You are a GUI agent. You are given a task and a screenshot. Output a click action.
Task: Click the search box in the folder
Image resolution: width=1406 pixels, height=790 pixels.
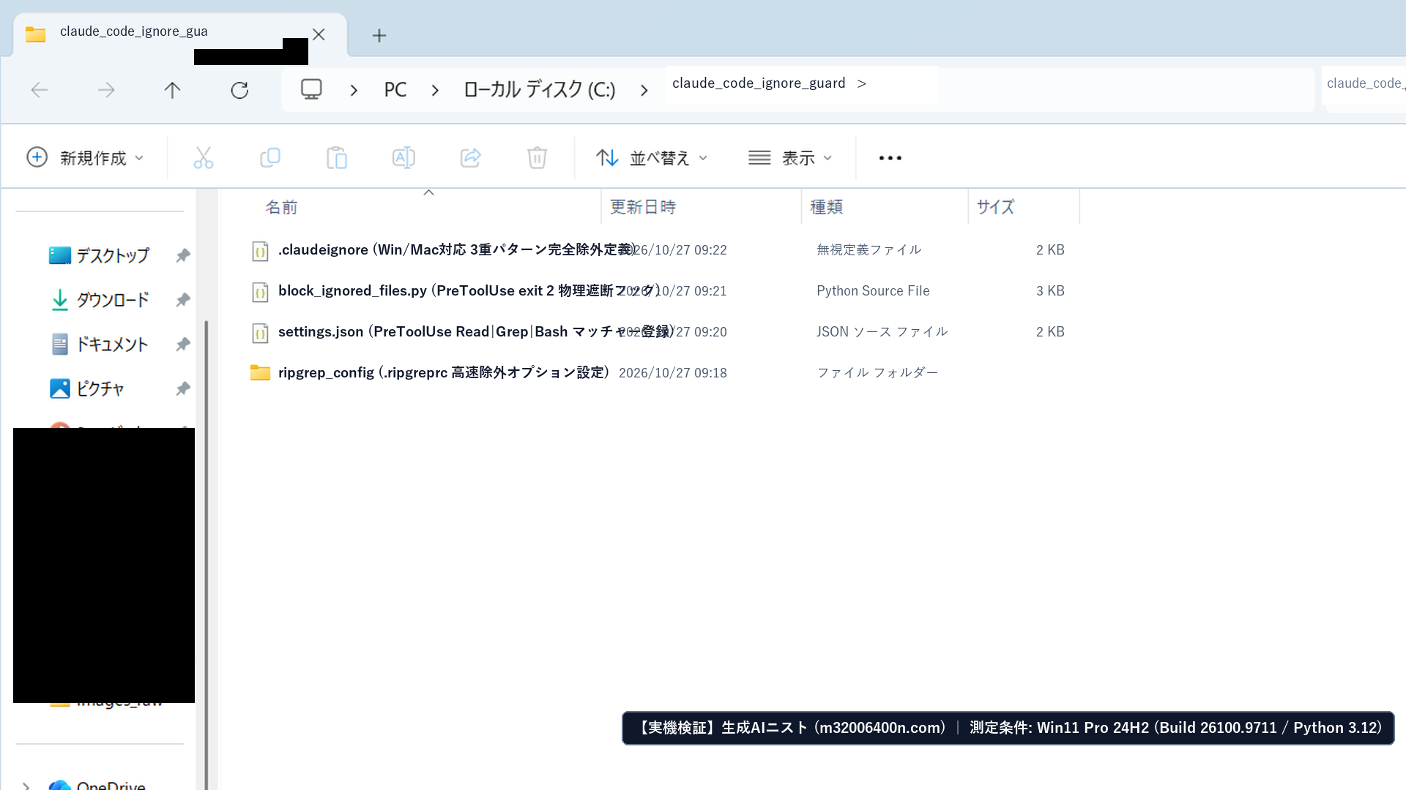click(1365, 89)
